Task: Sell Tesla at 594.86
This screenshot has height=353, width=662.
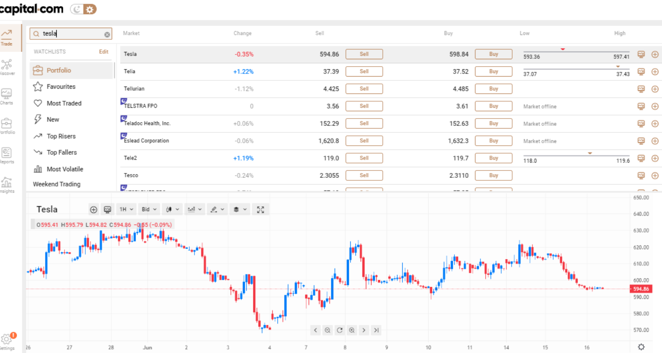Action: coord(364,54)
